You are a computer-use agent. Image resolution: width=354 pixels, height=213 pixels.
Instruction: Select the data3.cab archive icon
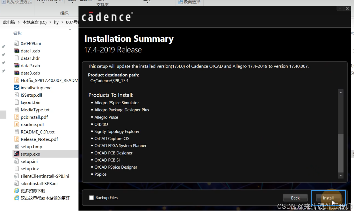click(x=17, y=73)
